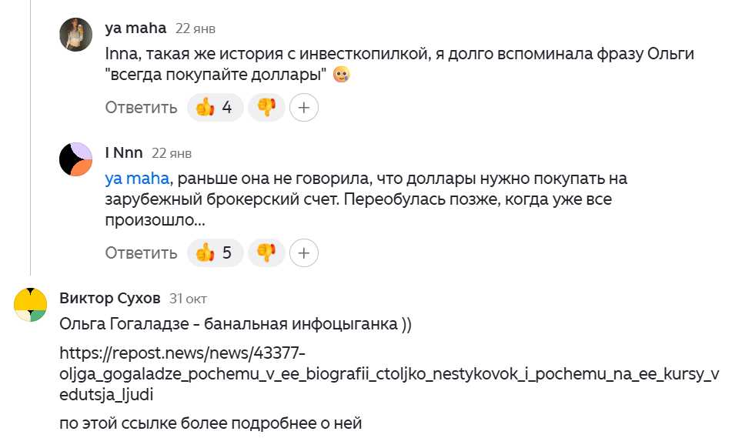Click the ya maha author name
752x438 pixels.
135,28
